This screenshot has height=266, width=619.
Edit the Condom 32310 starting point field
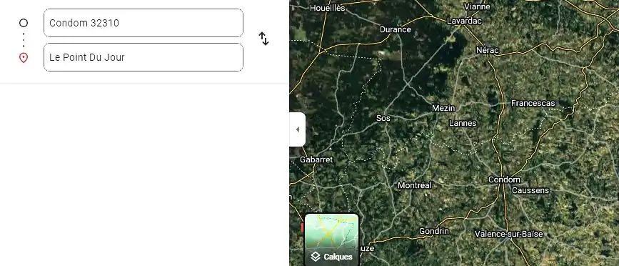click(x=144, y=23)
